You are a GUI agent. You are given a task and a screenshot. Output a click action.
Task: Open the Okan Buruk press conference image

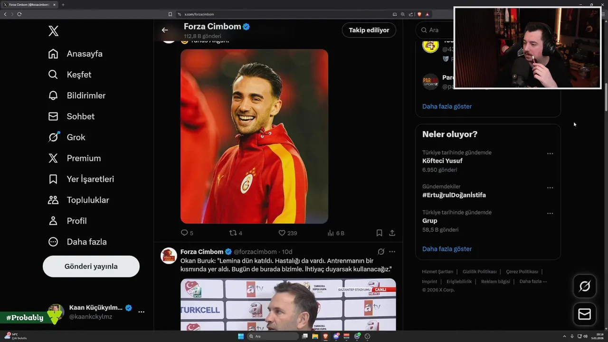288,304
